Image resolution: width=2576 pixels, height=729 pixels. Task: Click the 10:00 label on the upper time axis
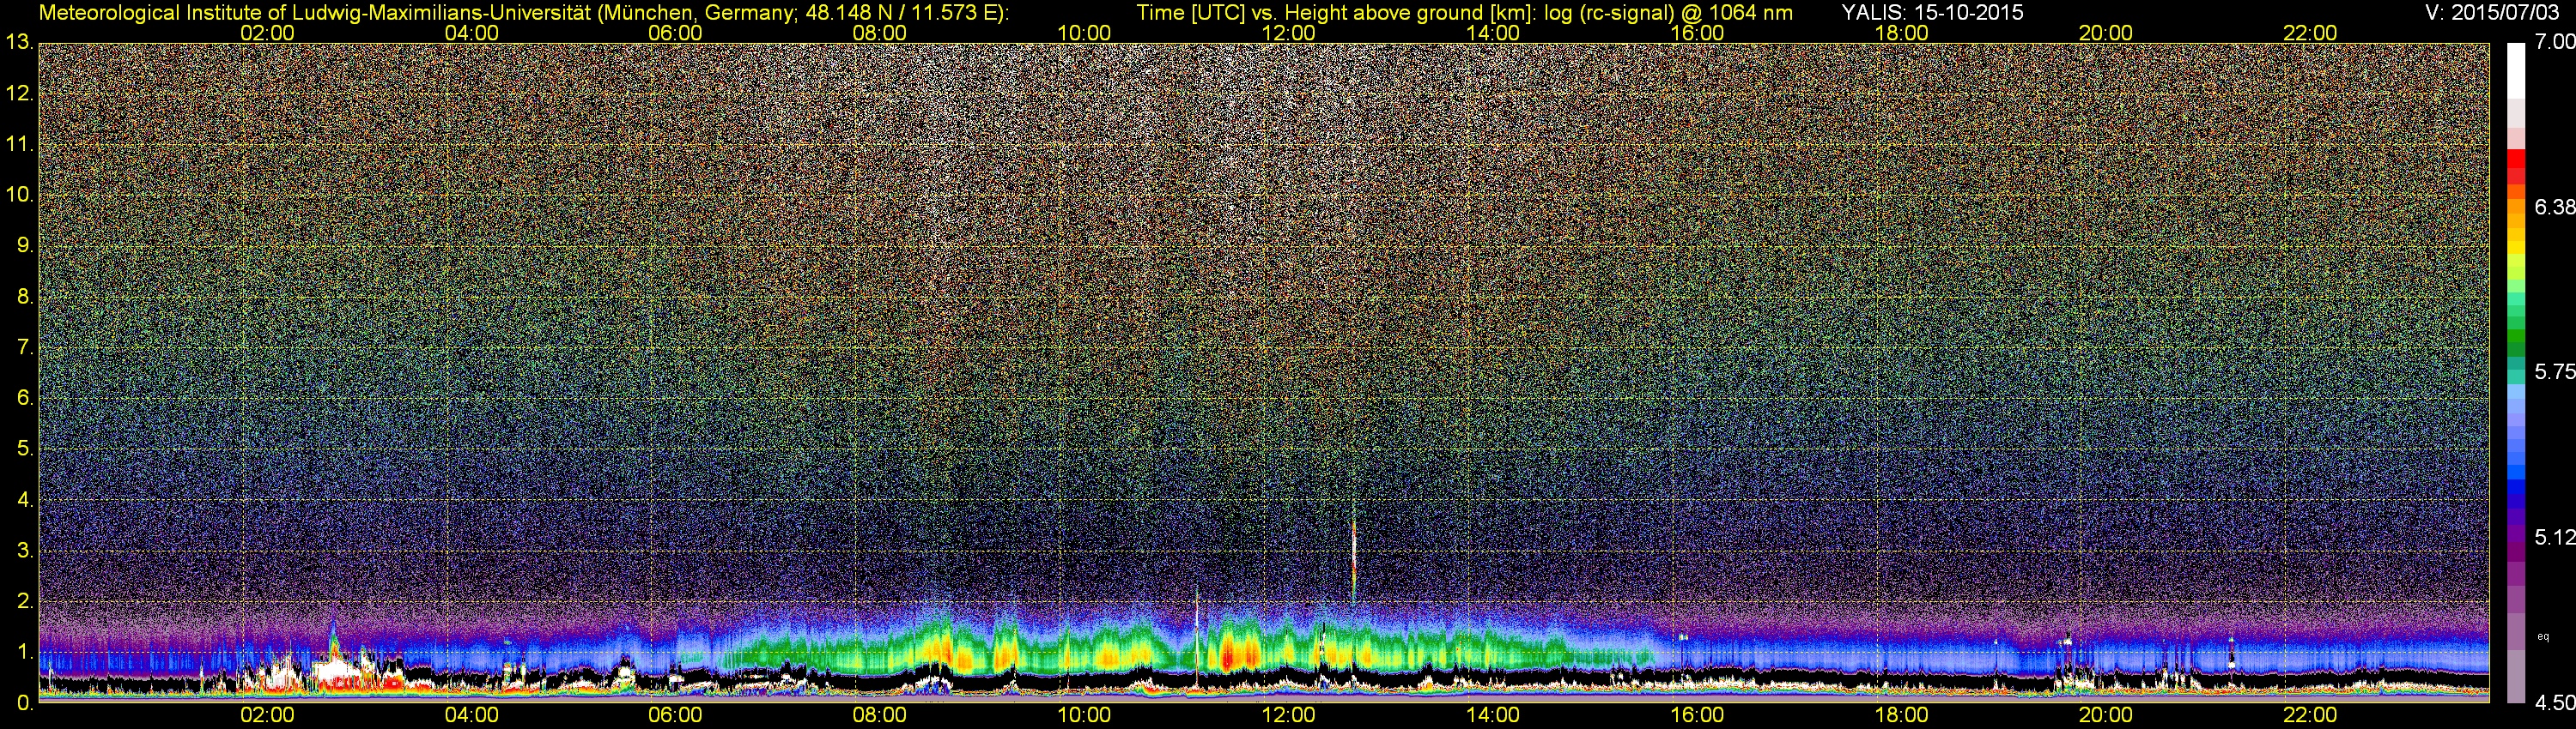1084,33
